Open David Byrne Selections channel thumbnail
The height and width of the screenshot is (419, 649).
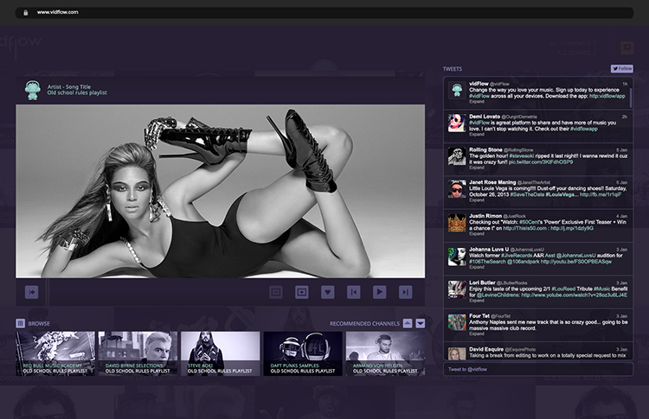(138, 353)
